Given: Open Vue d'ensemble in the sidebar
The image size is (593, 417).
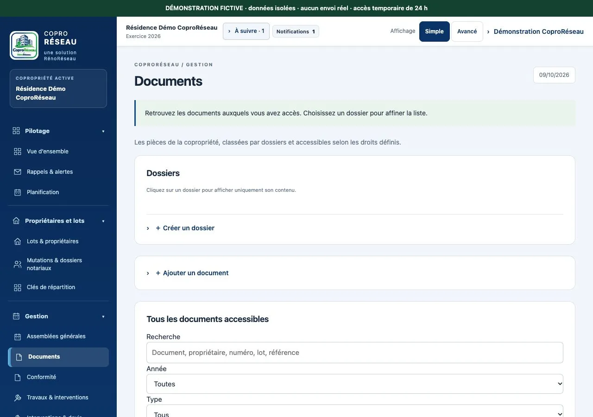Looking at the screenshot, I should pyautogui.click(x=58, y=152).
